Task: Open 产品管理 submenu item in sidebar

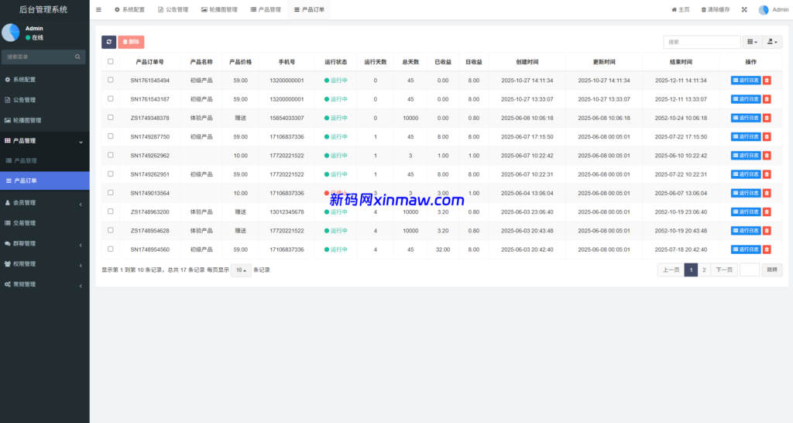Action: [44, 160]
